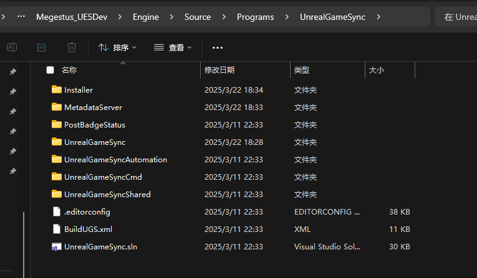Open the three-dot more options menu in toolbar
Image resolution: width=477 pixels, height=278 pixels.
[x=218, y=48]
